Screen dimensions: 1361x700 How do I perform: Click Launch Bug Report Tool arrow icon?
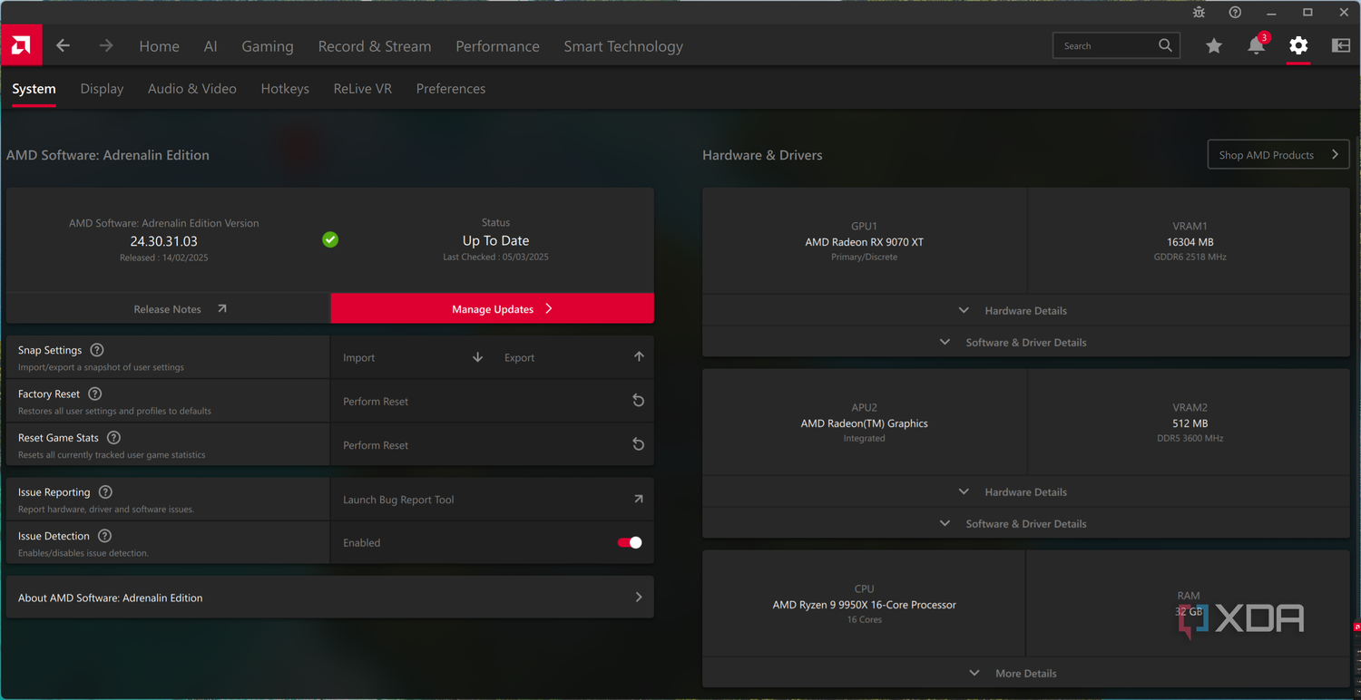point(639,499)
